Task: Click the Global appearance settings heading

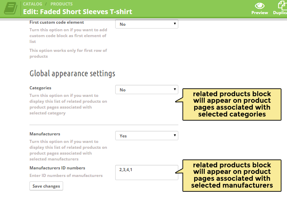Action: (72, 74)
